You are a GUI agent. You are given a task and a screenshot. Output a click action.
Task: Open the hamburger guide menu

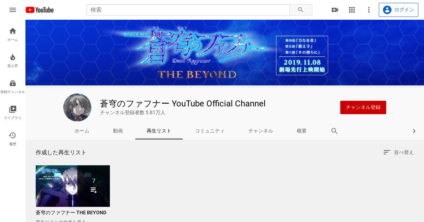13,10
